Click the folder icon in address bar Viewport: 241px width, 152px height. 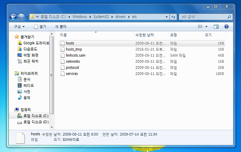32,17
